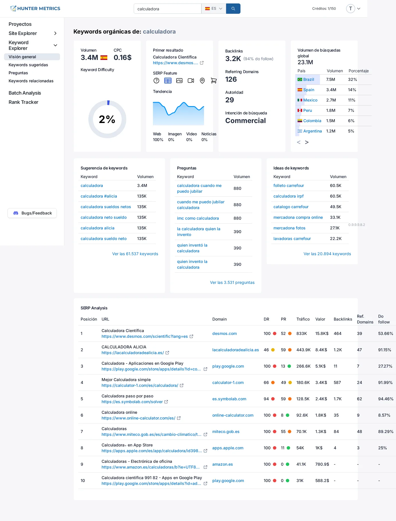Click Ver las 3.531 preguntas link
The width and height of the screenshot is (396, 521).
(232, 282)
